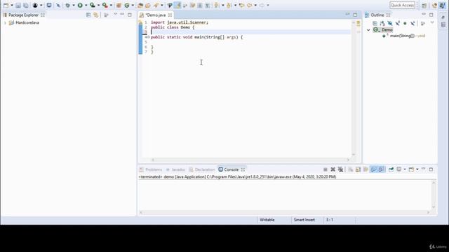This screenshot has width=449, height=252.
Task: Toggle Mark Occurrences in the toolbar
Action: [x=177, y=5]
